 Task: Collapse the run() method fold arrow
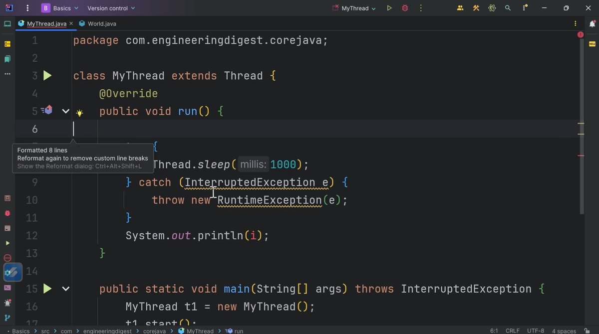[65, 111]
